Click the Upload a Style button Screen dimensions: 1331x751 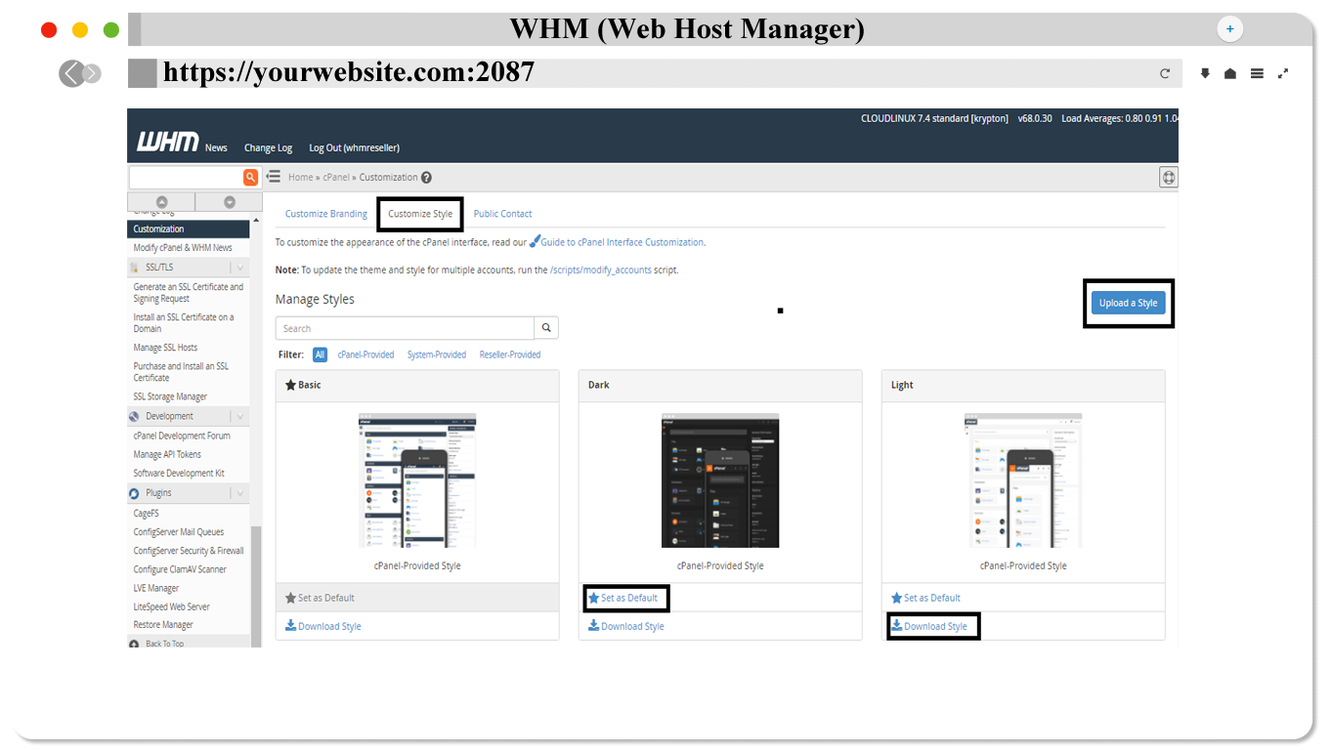click(1128, 303)
